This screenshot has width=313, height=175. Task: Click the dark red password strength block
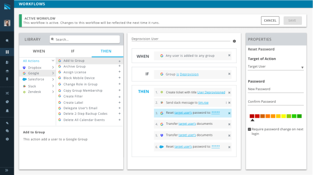[252, 116]
